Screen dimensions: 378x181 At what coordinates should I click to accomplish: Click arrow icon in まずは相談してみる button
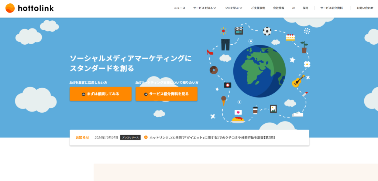[83, 94]
